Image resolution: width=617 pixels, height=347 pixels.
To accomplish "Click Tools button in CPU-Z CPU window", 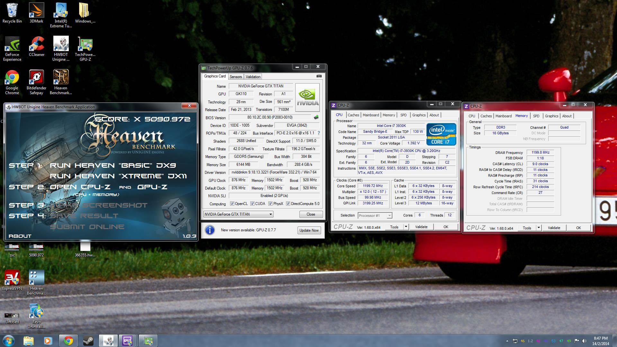I will 394,227.
